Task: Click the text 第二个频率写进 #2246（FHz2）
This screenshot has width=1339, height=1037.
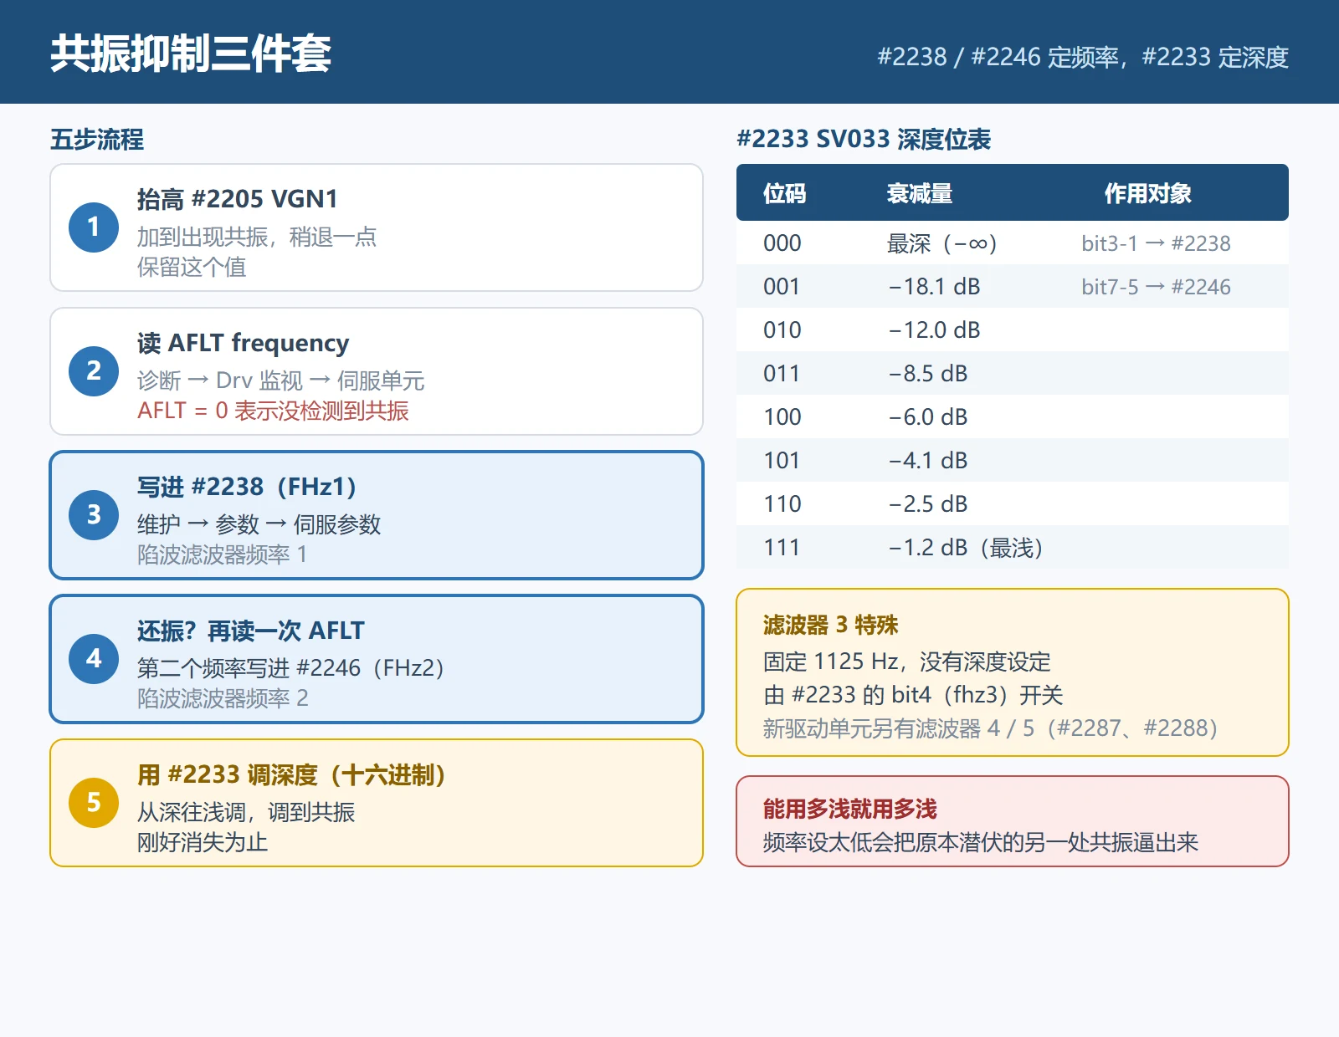Action: click(291, 668)
